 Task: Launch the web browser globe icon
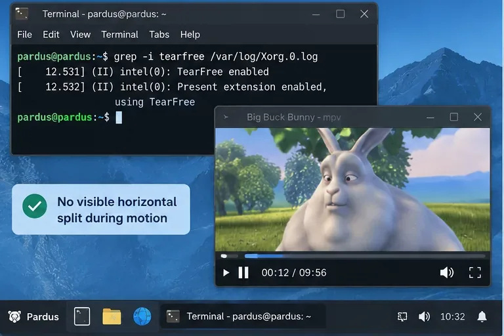tap(142, 316)
